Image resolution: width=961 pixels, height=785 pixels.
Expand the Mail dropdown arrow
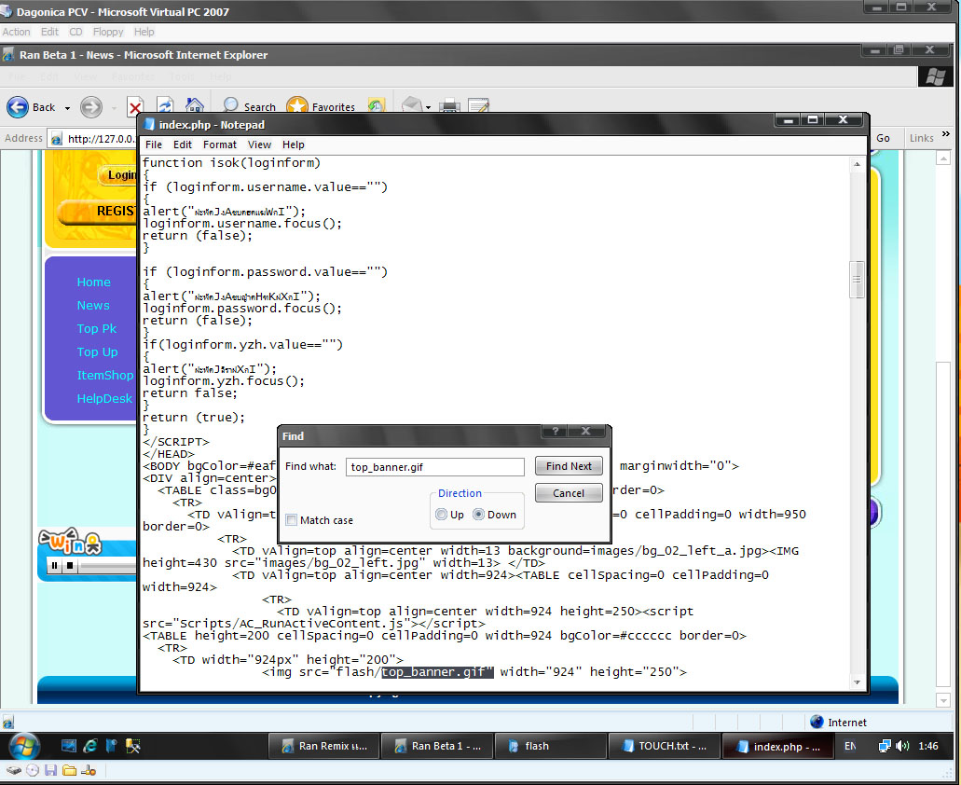coord(429,108)
